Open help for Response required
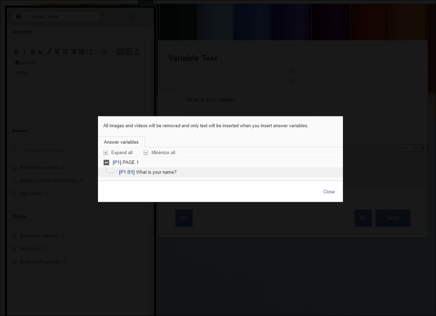The image size is (436, 316). [x=62, y=236]
